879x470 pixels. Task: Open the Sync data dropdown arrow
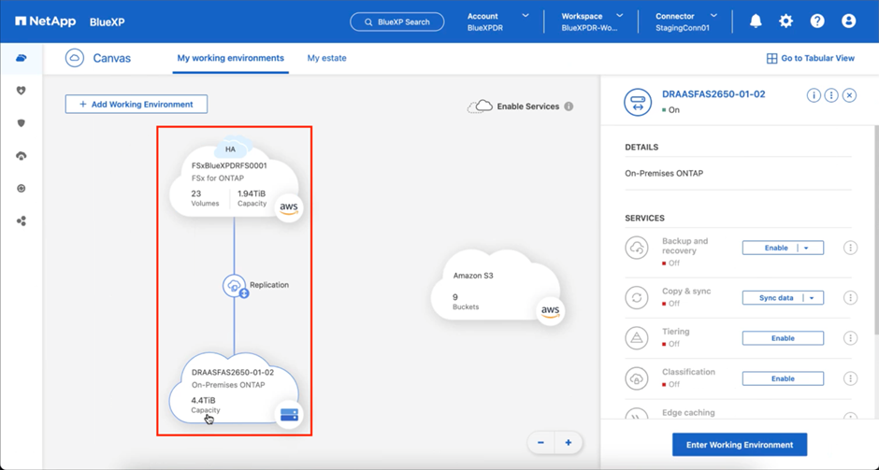(811, 298)
